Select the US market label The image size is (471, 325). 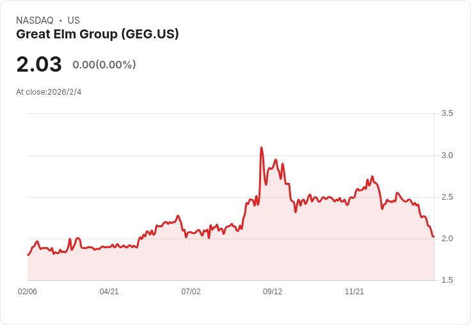74,20
